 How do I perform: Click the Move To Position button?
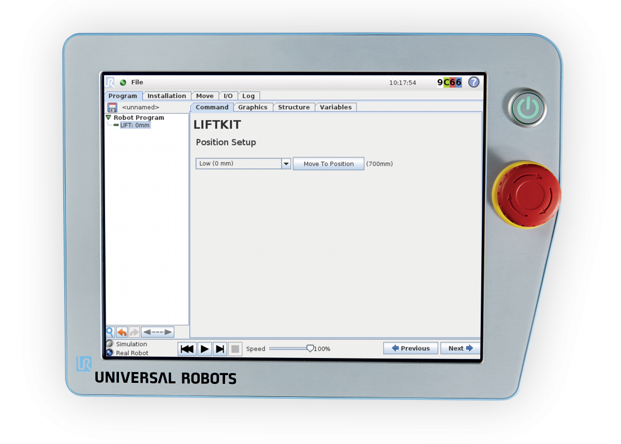point(329,164)
